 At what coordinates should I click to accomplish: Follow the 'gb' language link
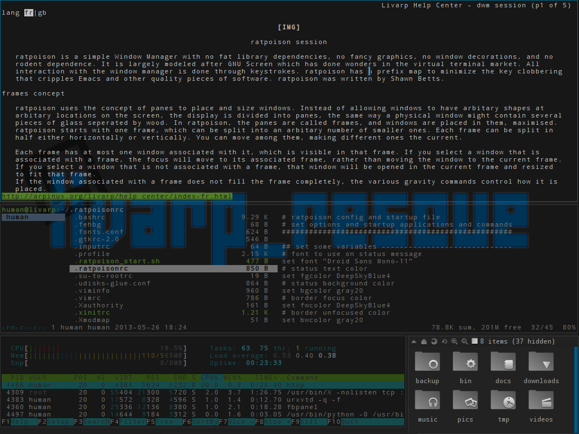[x=42, y=12]
